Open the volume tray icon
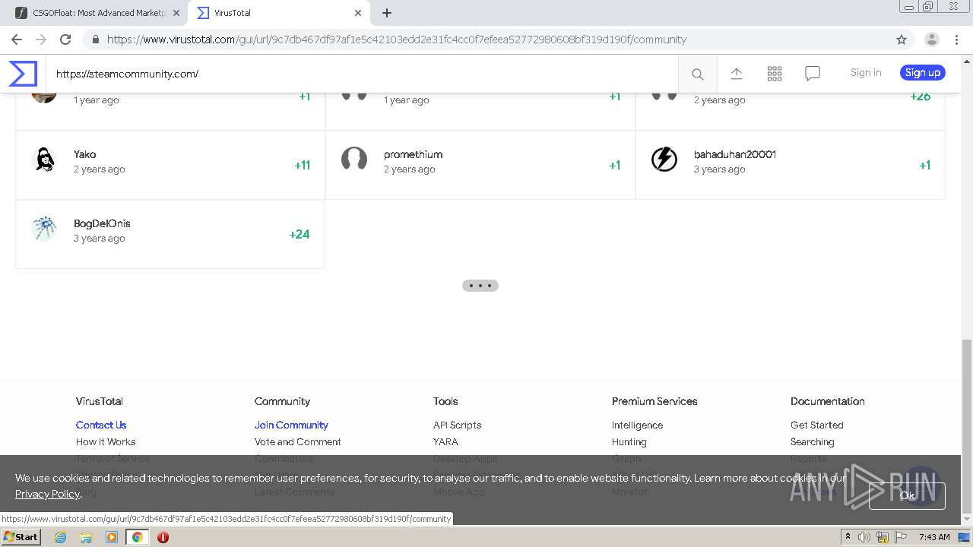 (x=864, y=537)
